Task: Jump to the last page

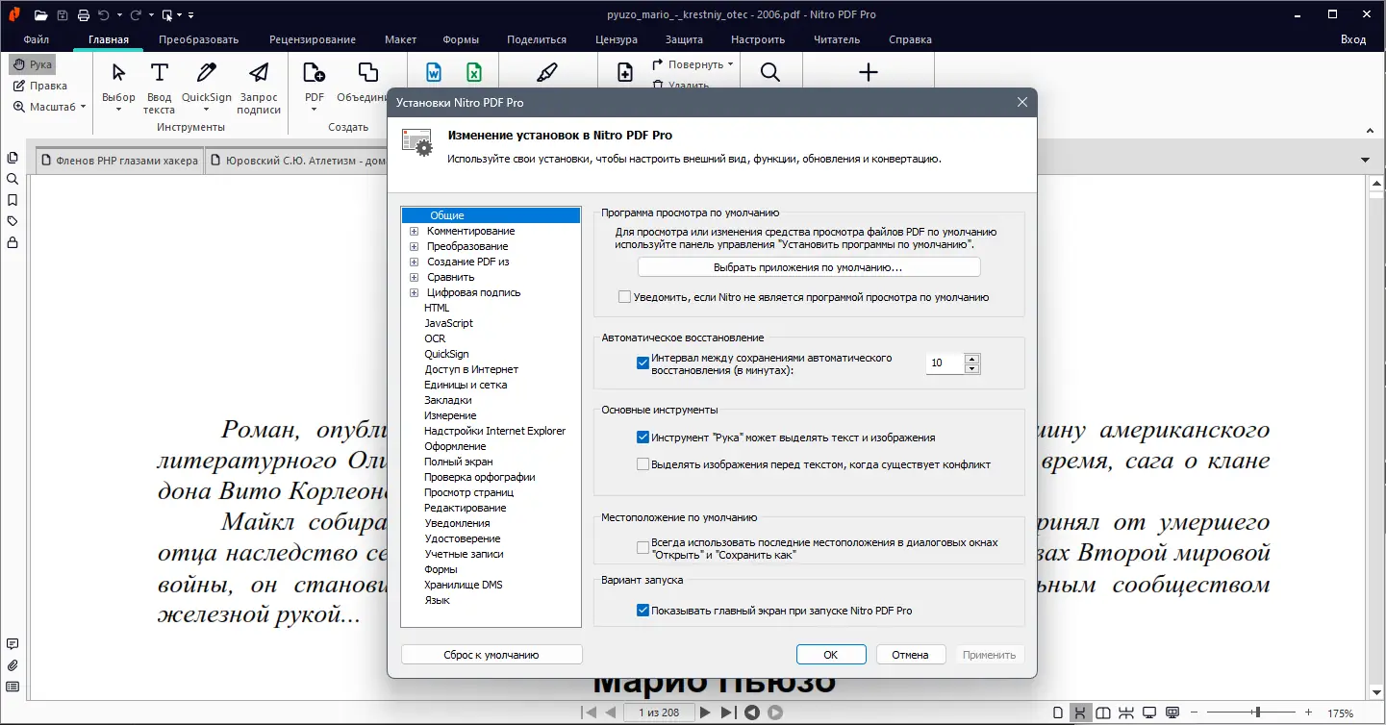Action: [x=728, y=712]
